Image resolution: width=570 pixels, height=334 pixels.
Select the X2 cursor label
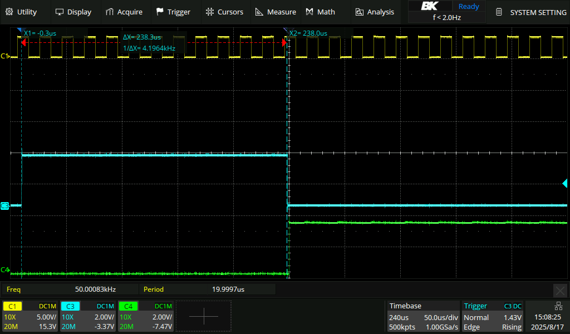pyautogui.click(x=308, y=33)
